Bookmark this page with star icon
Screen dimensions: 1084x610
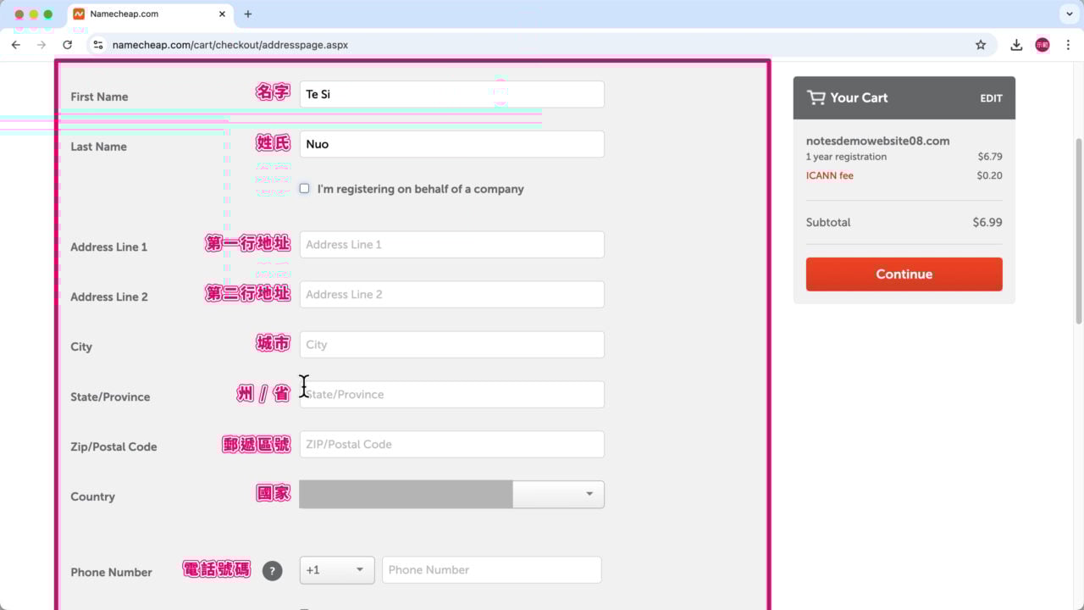[981, 45]
